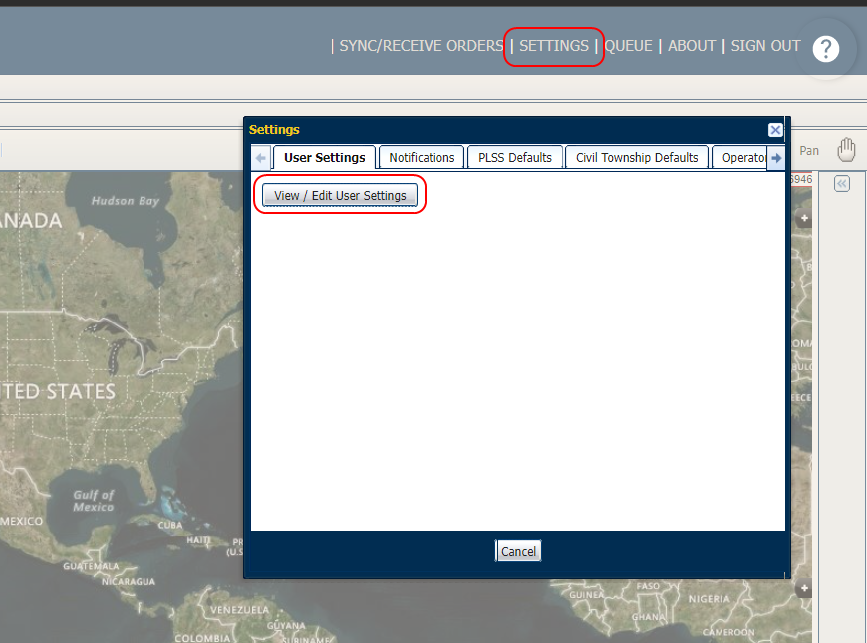
Task: Click the help question mark icon
Action: [826, 48]
